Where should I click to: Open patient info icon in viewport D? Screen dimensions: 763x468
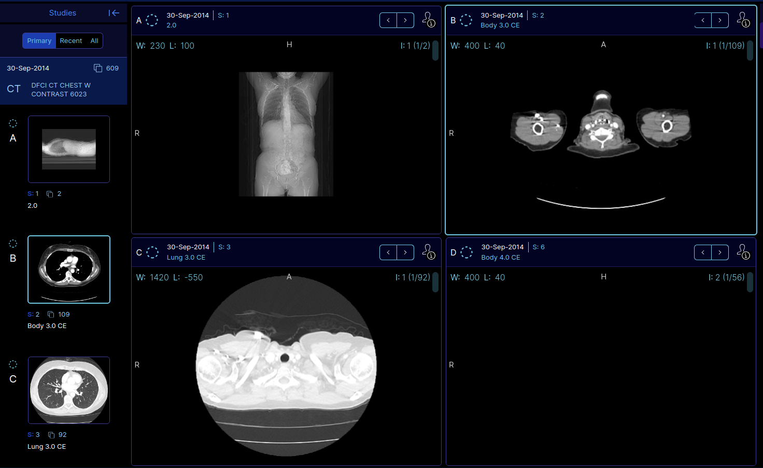(743, 252)
